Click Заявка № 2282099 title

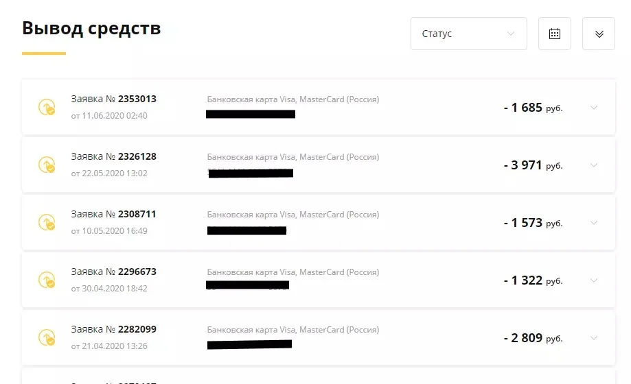pyautogui.click(x=114, y=329)
